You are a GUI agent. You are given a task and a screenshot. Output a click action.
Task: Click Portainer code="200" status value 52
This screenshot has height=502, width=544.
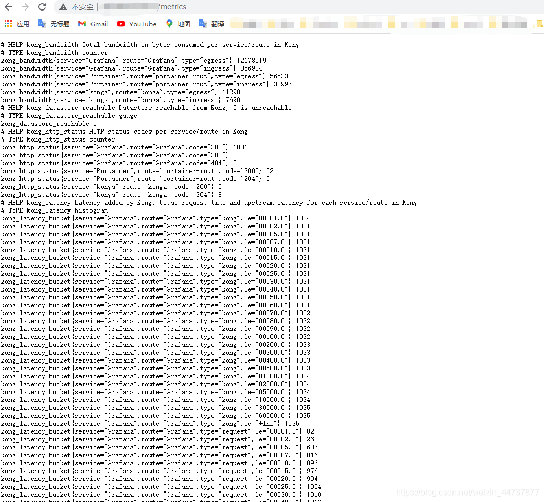270,171
